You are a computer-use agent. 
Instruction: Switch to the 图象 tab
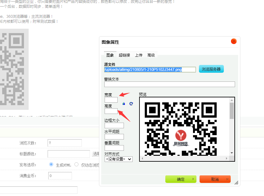tap(110, 55)
